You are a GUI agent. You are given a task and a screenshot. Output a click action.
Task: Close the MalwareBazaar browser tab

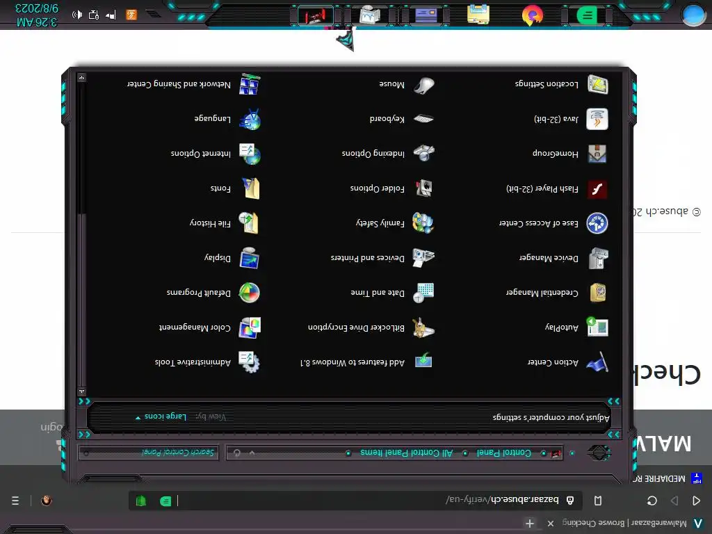pyautogui.click(x=551, y=523)
